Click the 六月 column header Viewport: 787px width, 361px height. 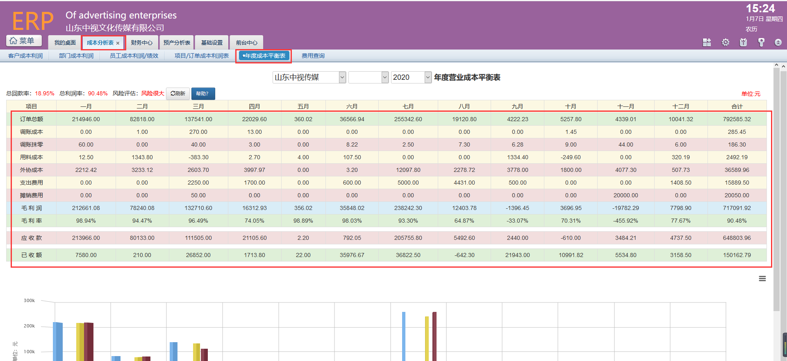tap(352, 106)
